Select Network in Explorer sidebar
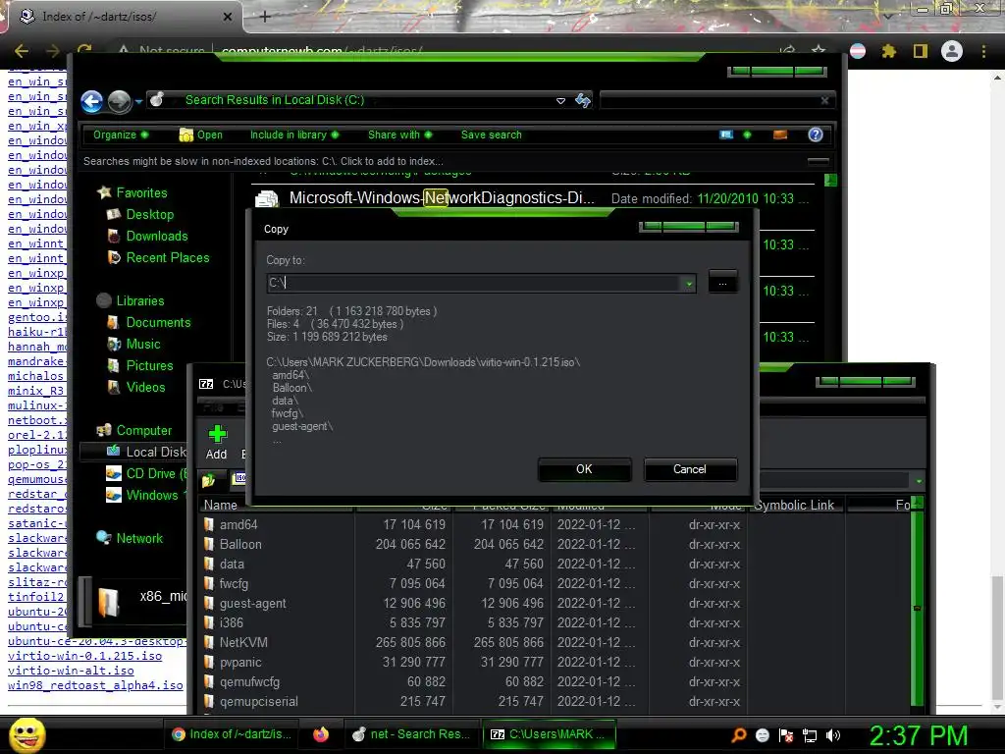Screen dimensions: 1005x754 coord(139,539)
